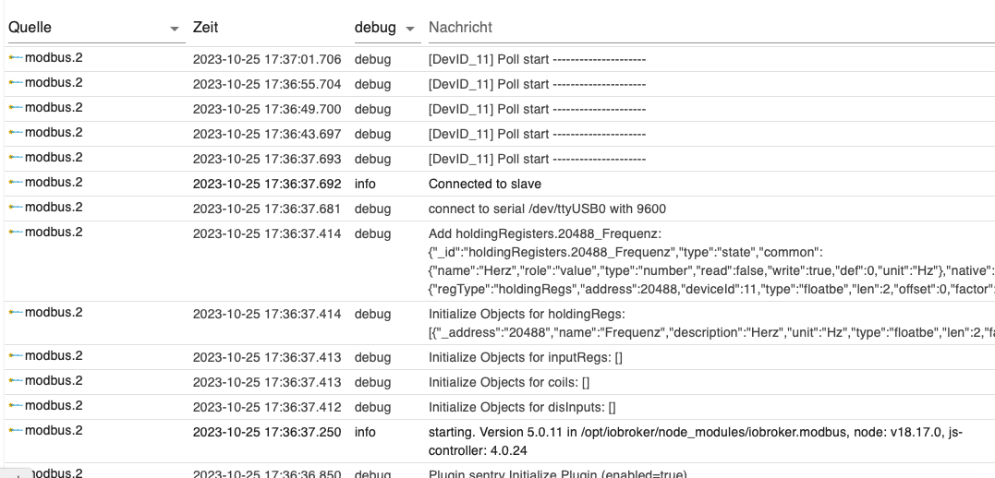Click modbus icon beside Connected to slave entry

pyautogui.click(x=16, y=183)
